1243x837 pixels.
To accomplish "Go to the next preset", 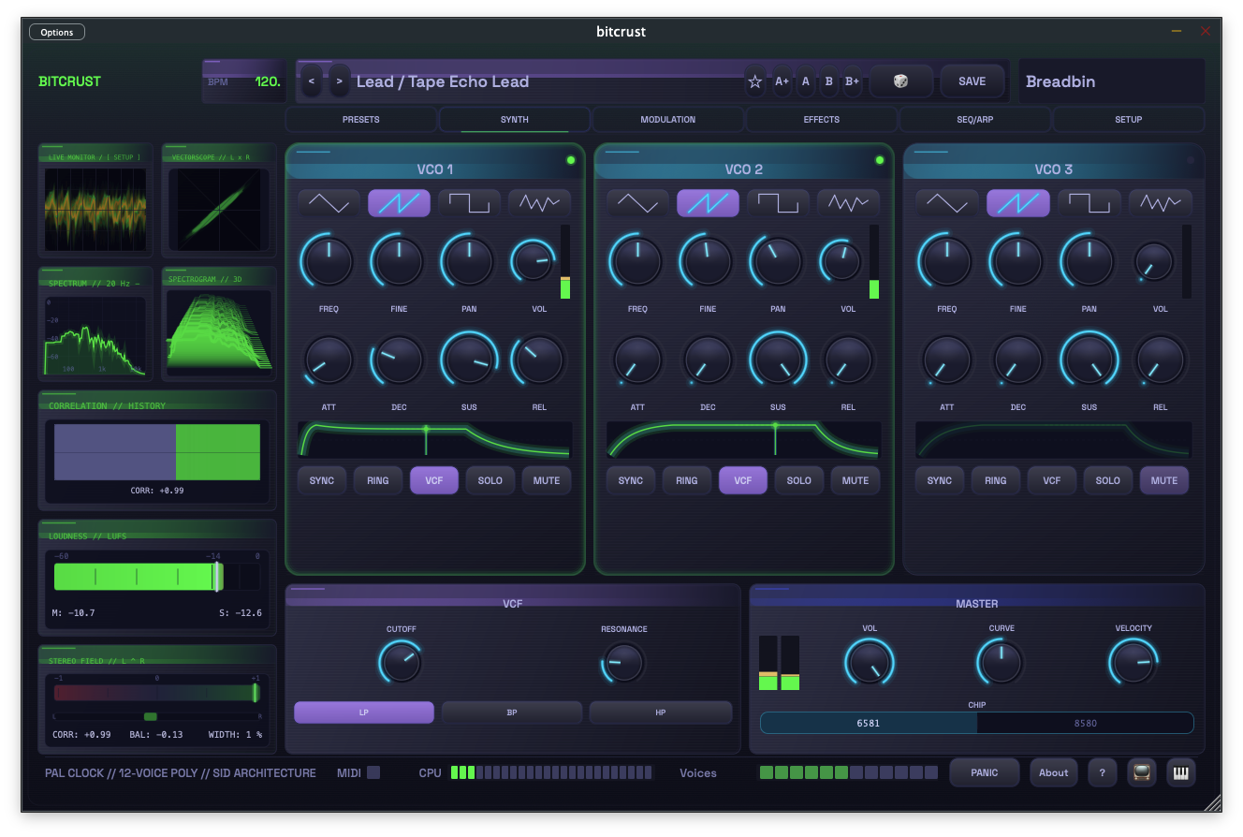I will [339, 81].
